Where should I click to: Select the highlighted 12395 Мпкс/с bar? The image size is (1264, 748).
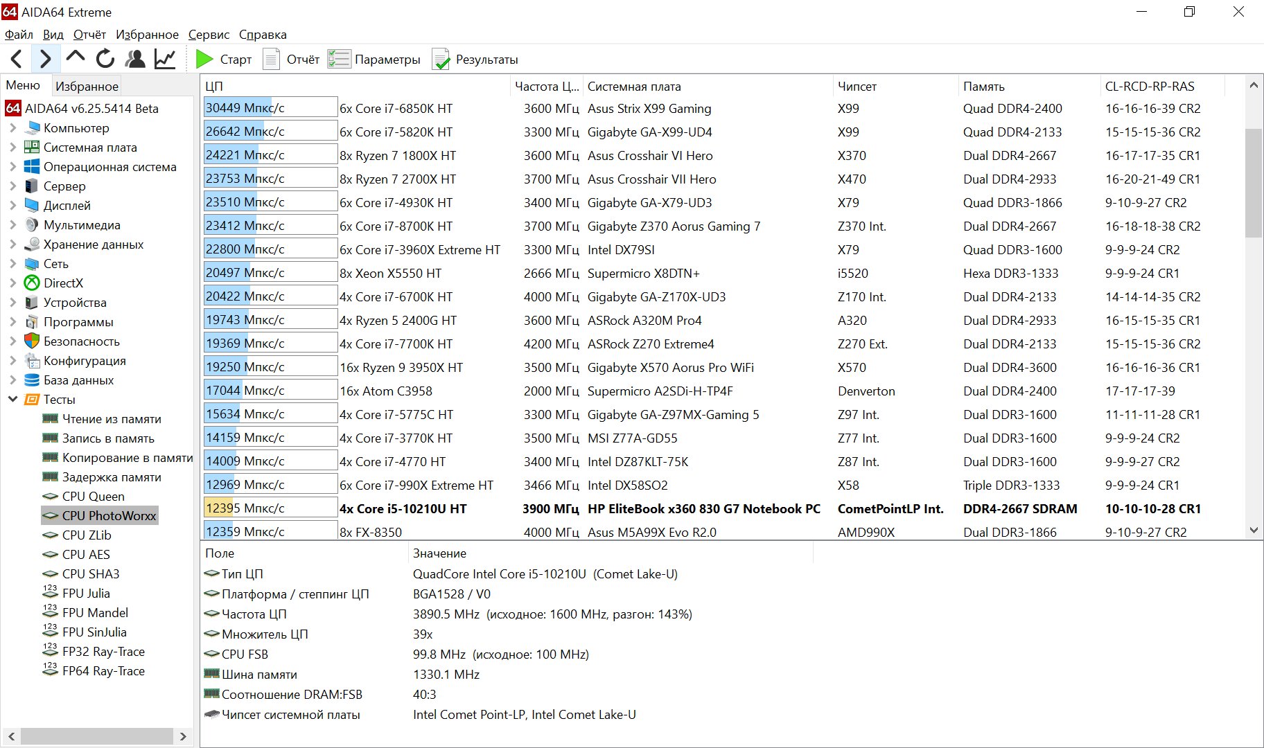tap(270, 508)
